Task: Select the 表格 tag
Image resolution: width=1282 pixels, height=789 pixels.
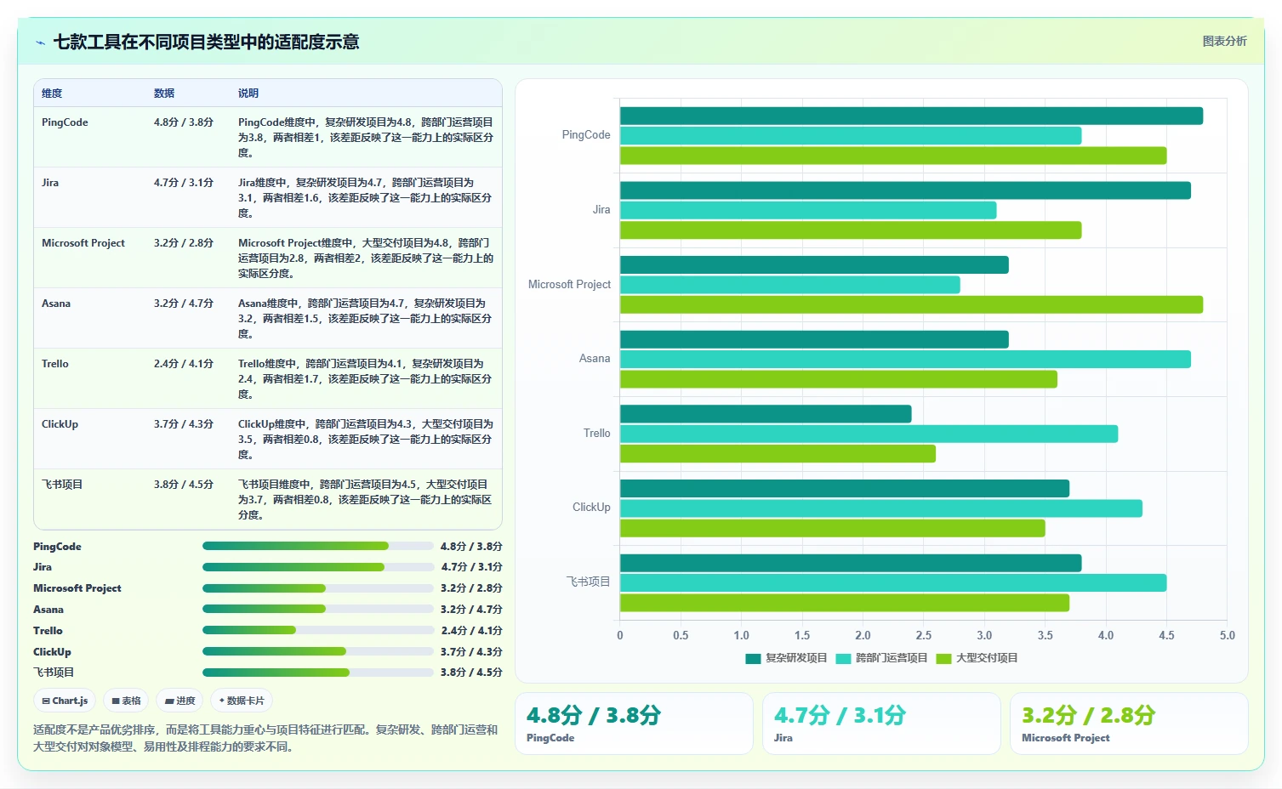Action: tap(126, 701)
